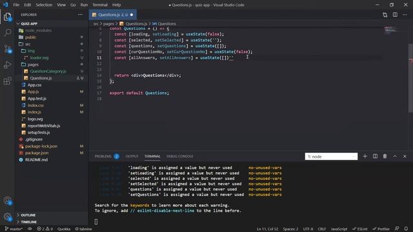Screen dimensions: 413x232
Task: Click the VS Code logo icon
Action: click(x=6, y=5)
